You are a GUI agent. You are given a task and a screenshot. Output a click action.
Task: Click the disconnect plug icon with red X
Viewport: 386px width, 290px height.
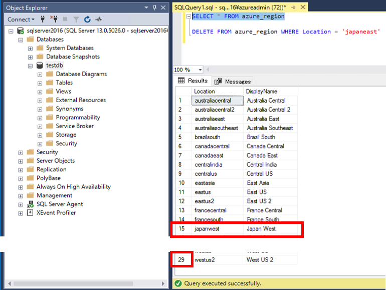pyautogui.click(x=54, y=19)
